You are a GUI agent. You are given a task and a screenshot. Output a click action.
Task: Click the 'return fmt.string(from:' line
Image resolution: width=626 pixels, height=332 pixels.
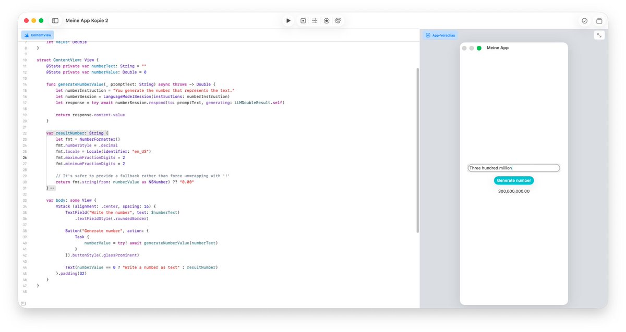pyautogui.click(x=125, y=181)
